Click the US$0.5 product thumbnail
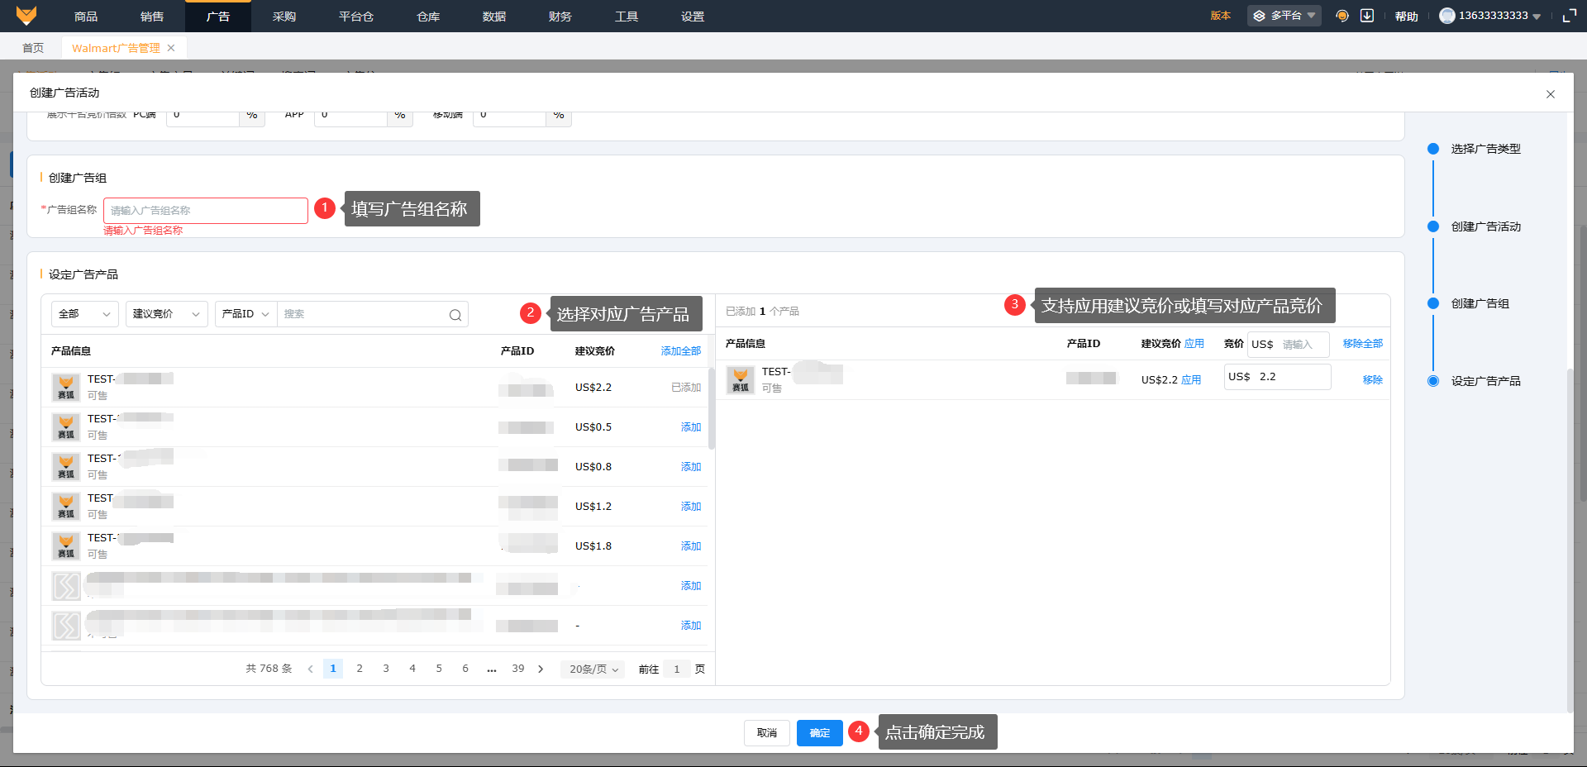Viewport: 1587px width, 767px height. tap(65, 427)
